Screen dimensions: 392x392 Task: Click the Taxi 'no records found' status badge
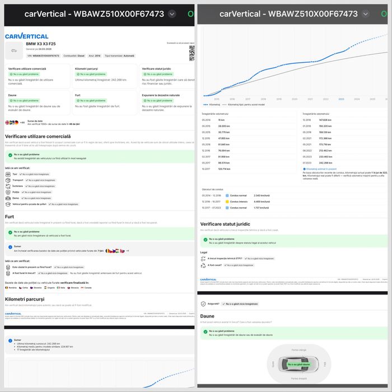pyautogui.click(x=34, y=174)
